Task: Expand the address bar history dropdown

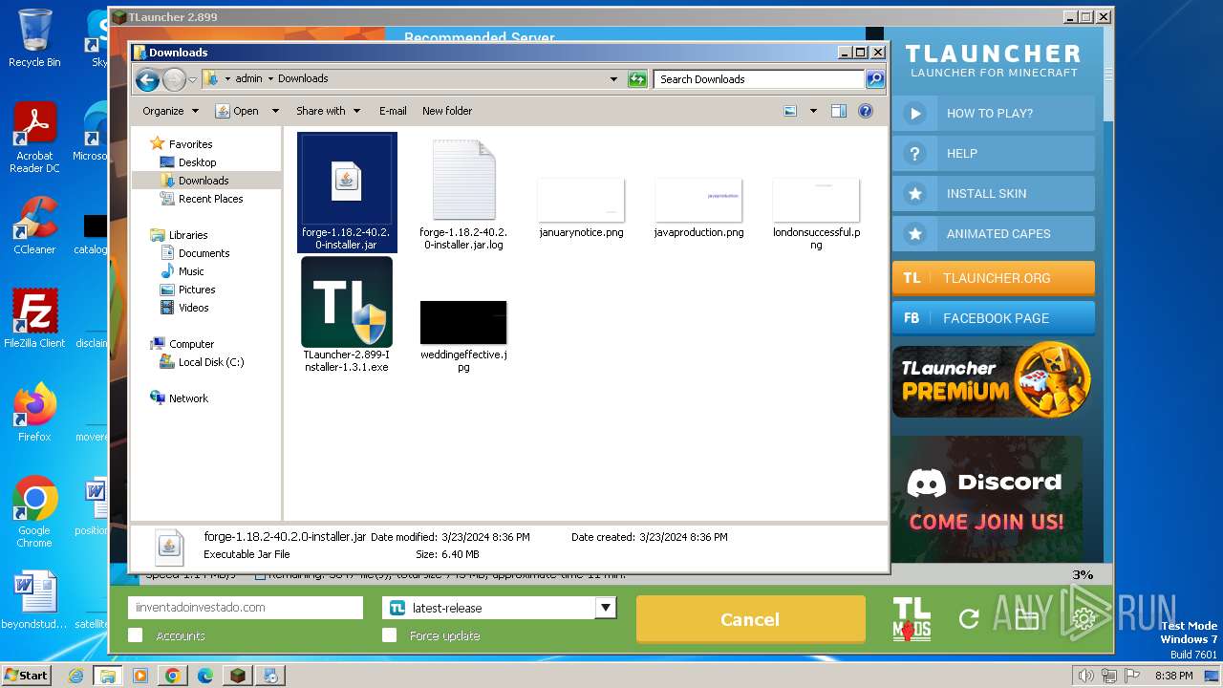Action: point(613,79)
